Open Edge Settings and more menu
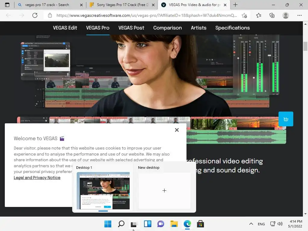The image size is (308, 231). [x=299, y=15]
